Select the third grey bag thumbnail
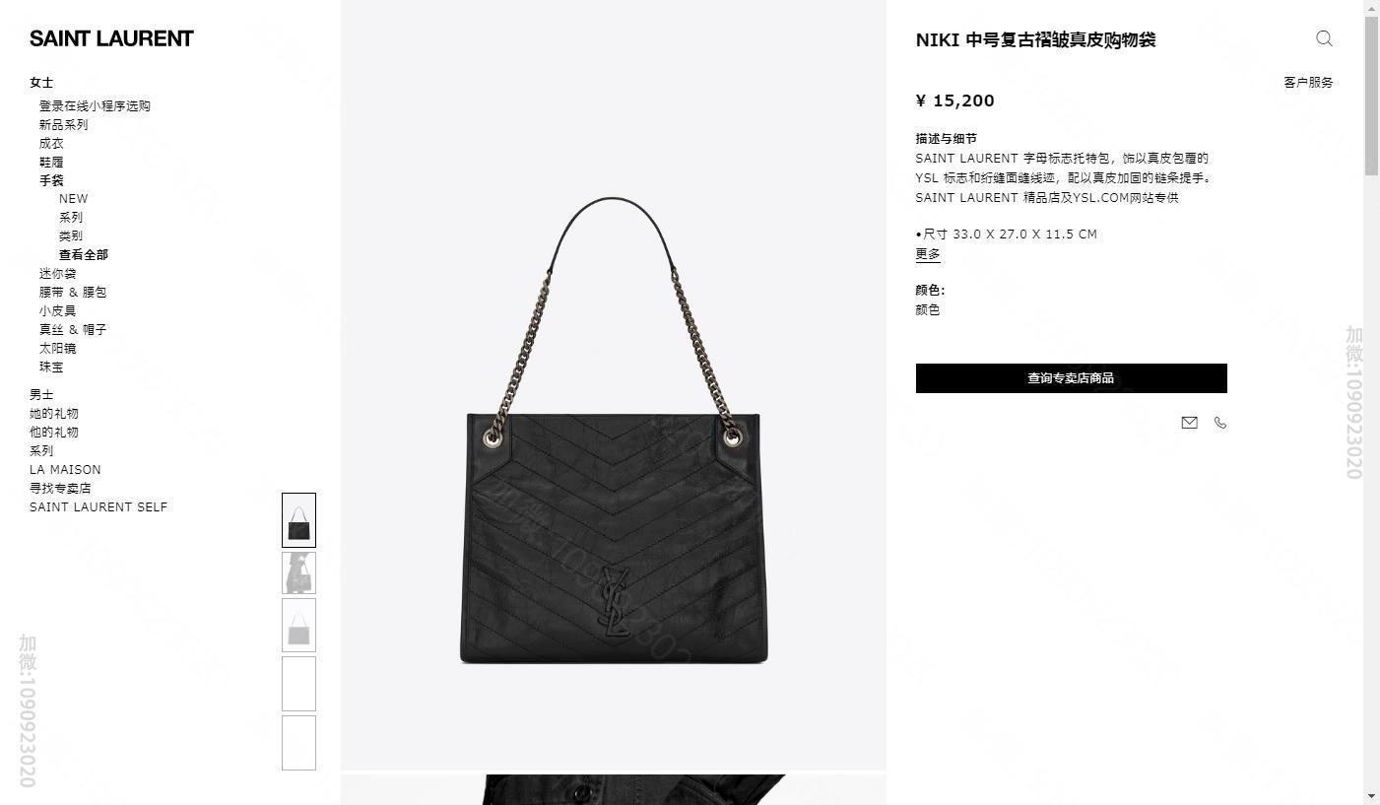The image size is (1380, 805). point(298,625)
